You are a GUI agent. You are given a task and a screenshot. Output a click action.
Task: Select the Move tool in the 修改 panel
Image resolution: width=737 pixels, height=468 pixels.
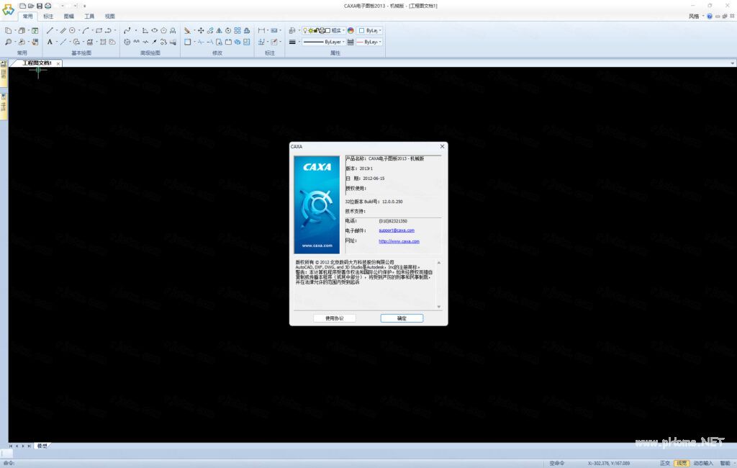(x=201, y=31)
